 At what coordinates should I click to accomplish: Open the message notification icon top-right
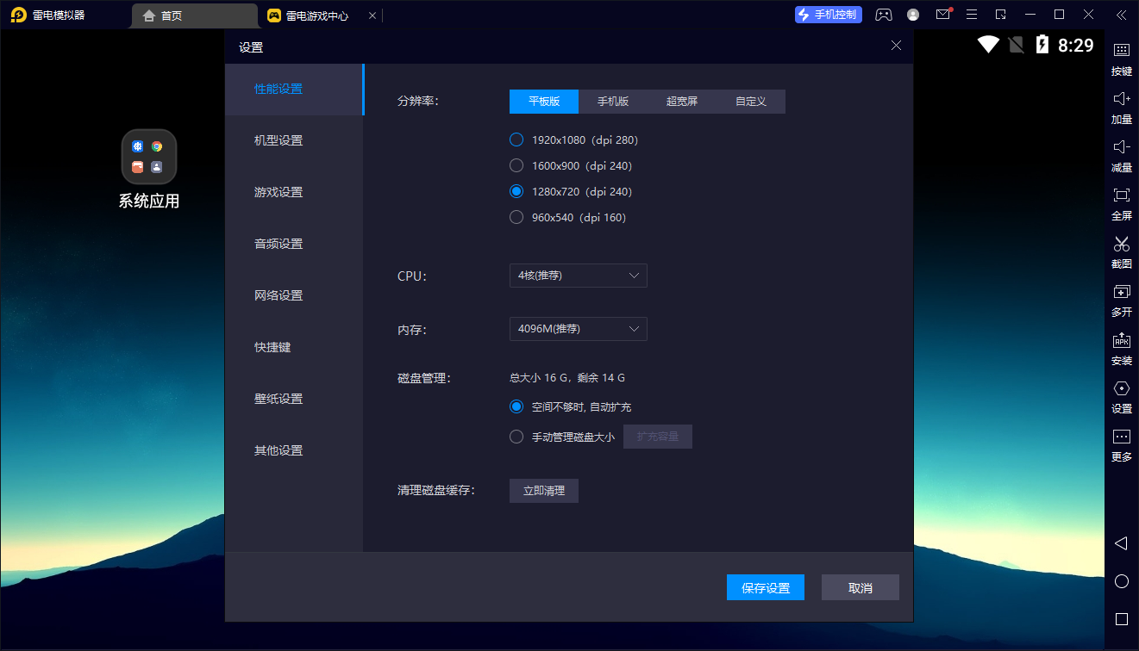[x=942, y=15]
